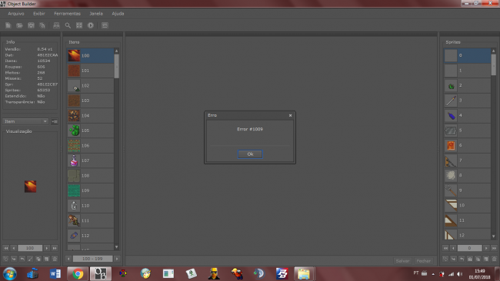Viewport: 500px width, 281px height.
Task: Jump to first sprite in Sprites panel
Action: tap(445, 248)
